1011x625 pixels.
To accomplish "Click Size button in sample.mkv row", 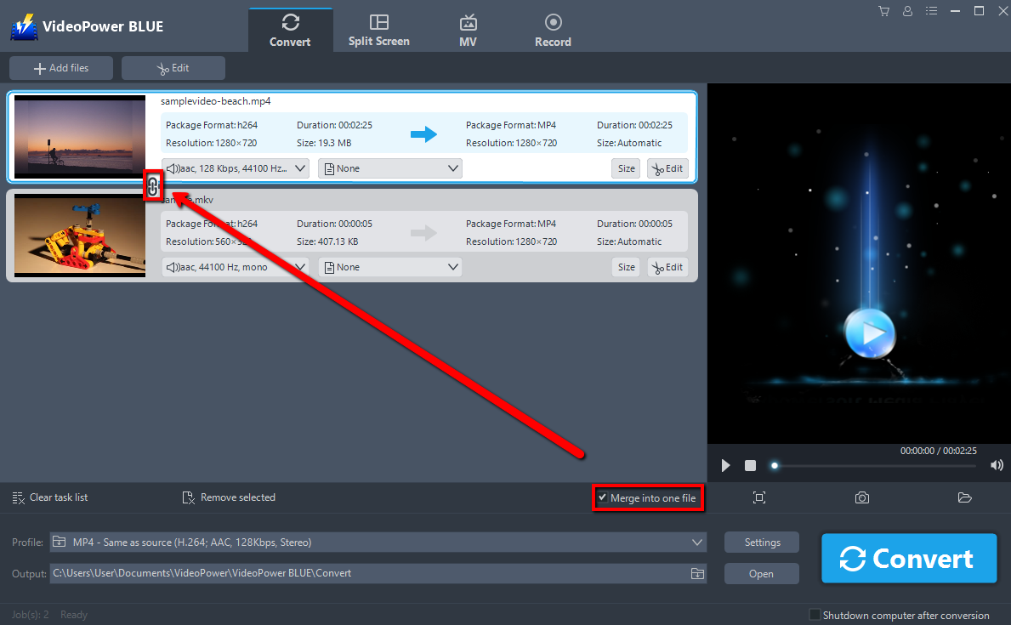I will tap(626, 267).
